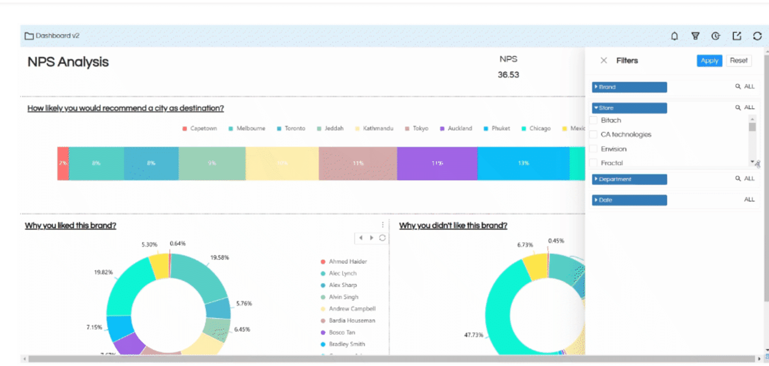Viewport: 769px width, 366px height.
Task: Open the clock schedule icon
Action: coord(716,36)
